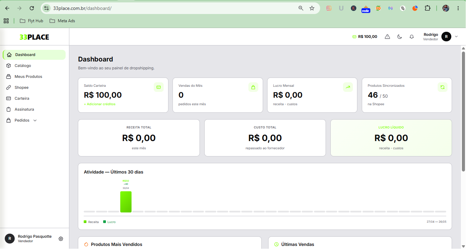Click the R user avatar in header
This screenshot has width=466, height=249.
[446, 37]
